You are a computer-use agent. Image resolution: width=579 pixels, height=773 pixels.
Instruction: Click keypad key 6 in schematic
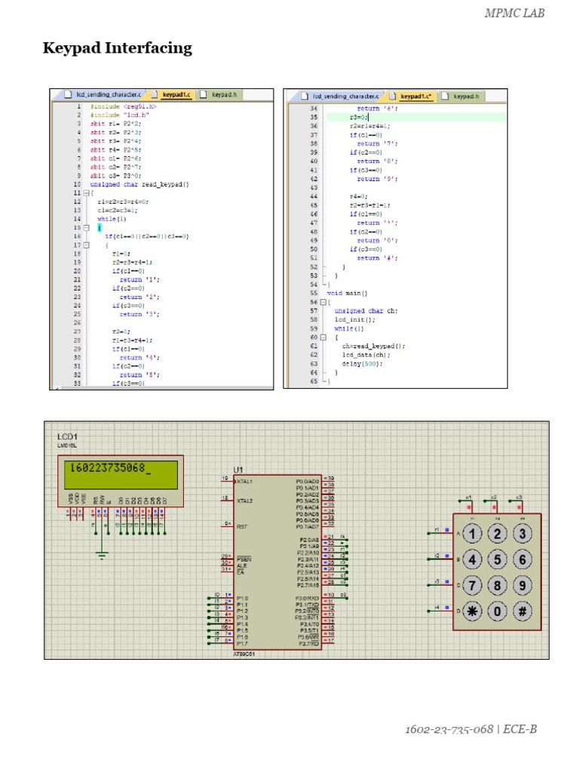(x=522, y=559)
